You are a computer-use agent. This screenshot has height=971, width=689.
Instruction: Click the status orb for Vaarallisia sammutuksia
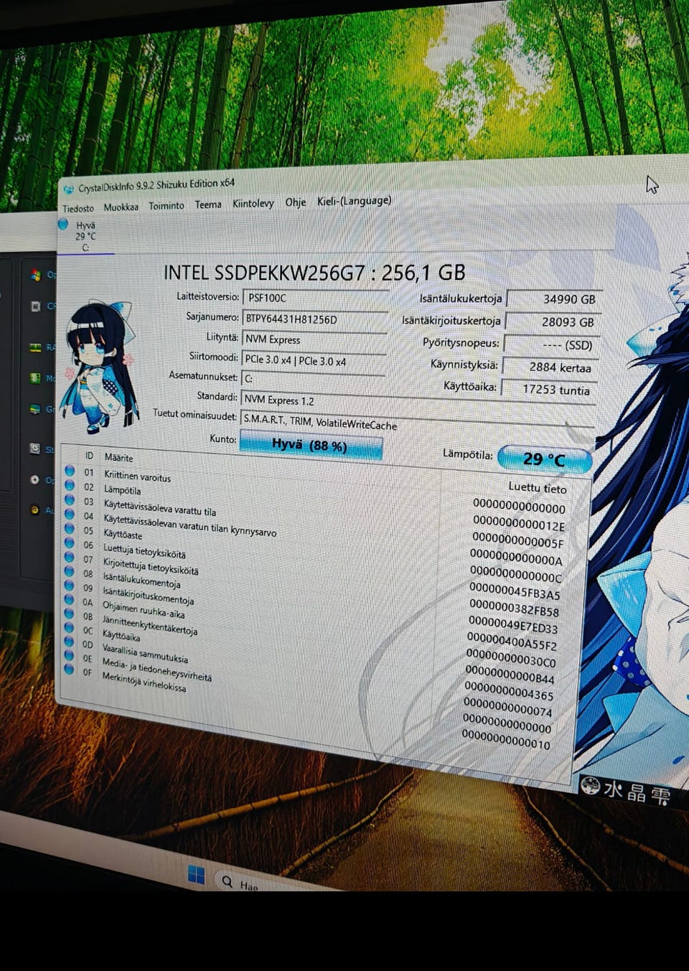click(x=69, y=642)
